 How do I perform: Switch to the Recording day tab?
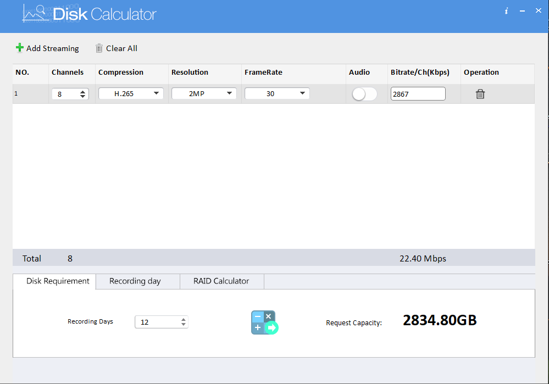(x=138, y=281)
